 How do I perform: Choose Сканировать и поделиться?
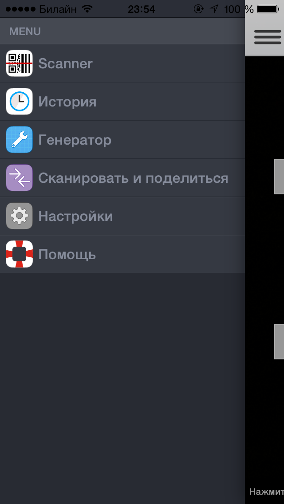click(x=122, y=178)
